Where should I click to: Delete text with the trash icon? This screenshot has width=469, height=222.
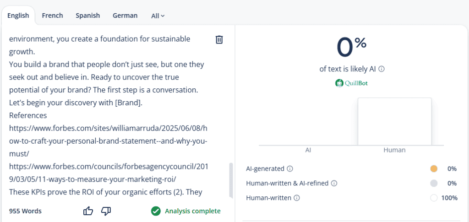(219, 40)
